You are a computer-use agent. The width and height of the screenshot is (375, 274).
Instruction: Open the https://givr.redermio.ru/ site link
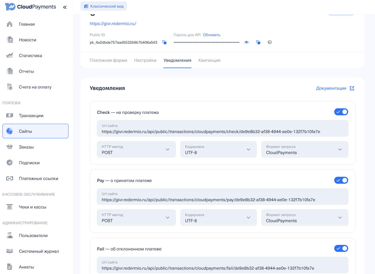pyautogui.click(x=113, y=24)
